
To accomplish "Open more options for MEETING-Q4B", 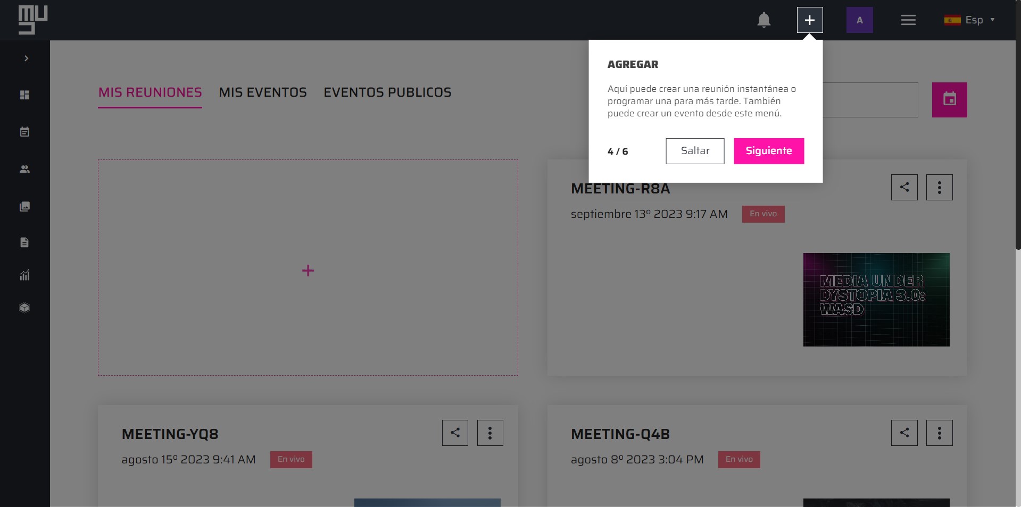I will tap(940, 433).
